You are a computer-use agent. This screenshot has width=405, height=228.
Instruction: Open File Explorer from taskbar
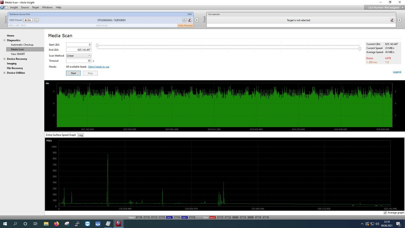(46, 224)
